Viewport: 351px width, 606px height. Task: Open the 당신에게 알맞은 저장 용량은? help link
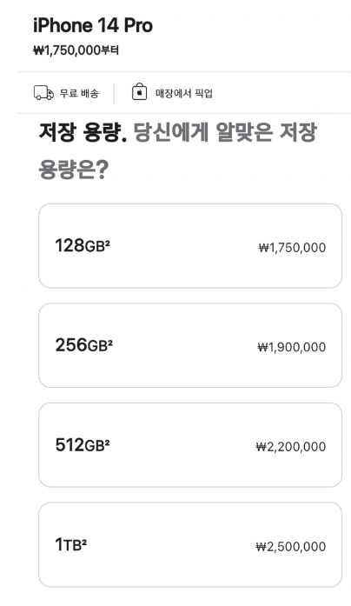177,150
